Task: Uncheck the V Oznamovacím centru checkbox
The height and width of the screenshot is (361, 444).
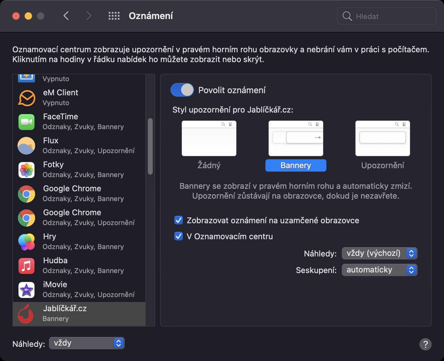Action: (x=179, y=236)
